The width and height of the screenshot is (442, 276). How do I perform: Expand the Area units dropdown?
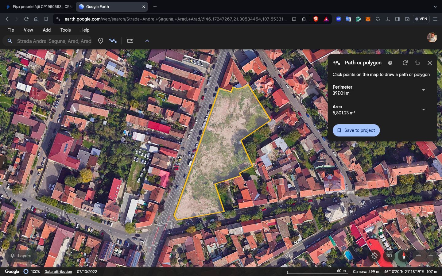(x=424, y=110)
